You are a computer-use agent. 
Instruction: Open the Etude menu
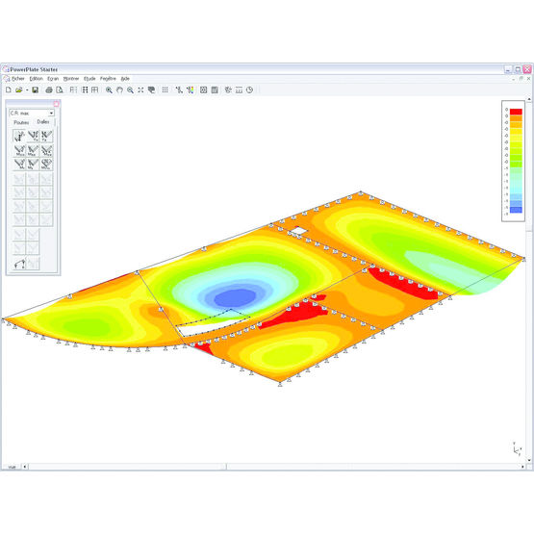pyautogui.click(x=89, y=79)
